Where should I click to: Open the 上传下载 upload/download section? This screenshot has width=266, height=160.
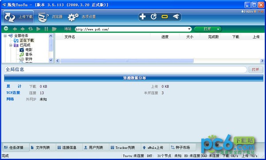coord(18,17)
